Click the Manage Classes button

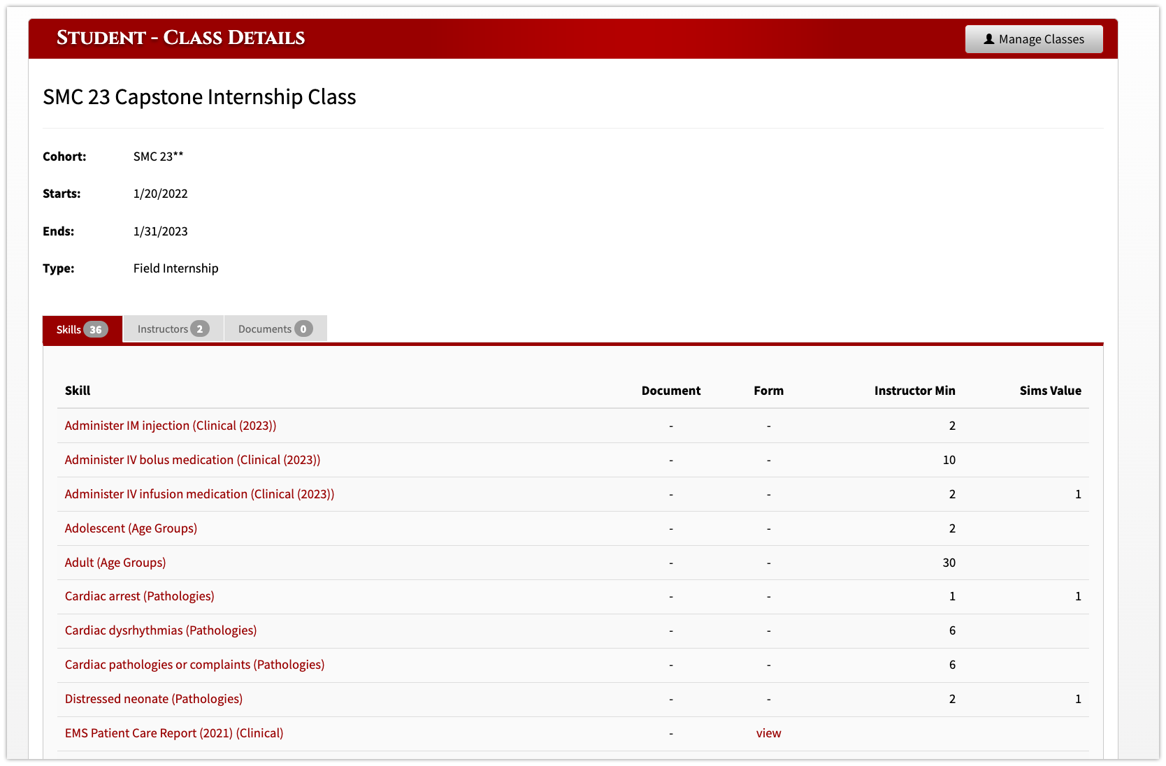tap(1033, 39)
